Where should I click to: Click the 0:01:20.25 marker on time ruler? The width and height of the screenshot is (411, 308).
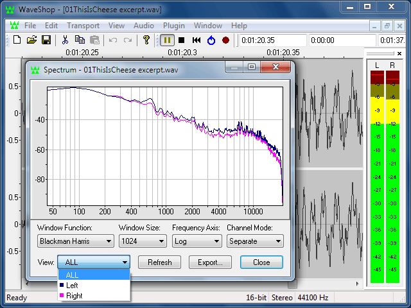82,53
